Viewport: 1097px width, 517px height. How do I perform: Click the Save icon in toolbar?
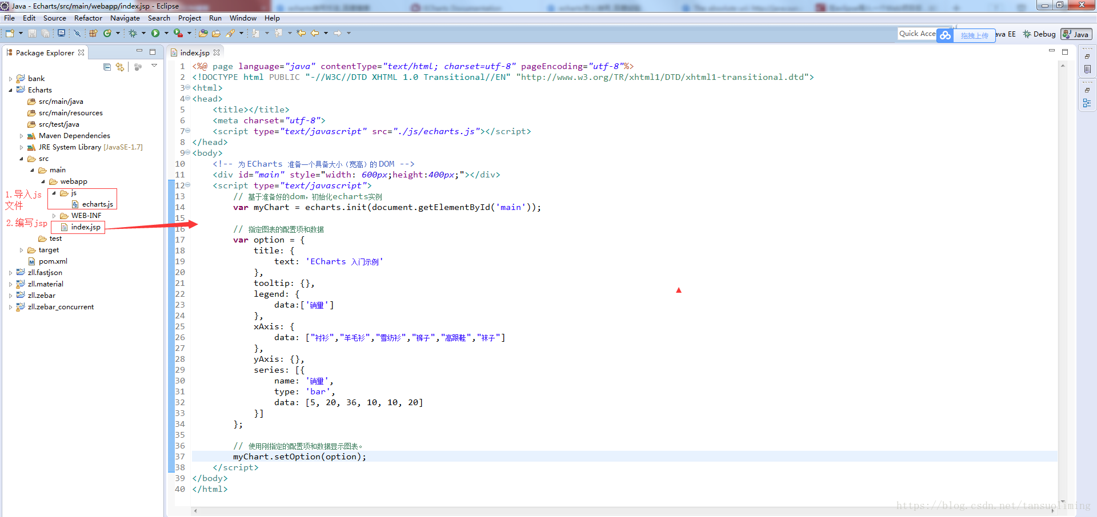tap(33, 34)
